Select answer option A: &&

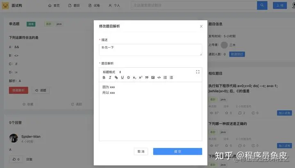click(x=14, y=47)
